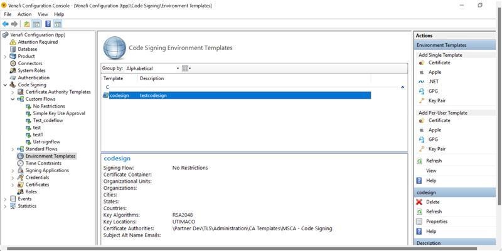502x251 pixels.
Task: Expand the Events tree node
Action: (5, 199)
